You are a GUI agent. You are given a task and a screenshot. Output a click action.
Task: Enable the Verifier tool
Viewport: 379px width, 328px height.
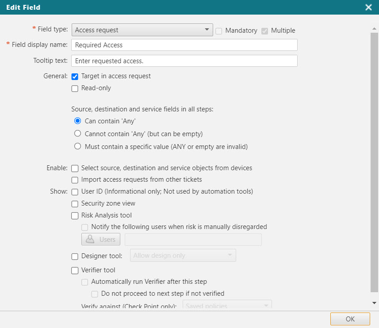(75, 270)
